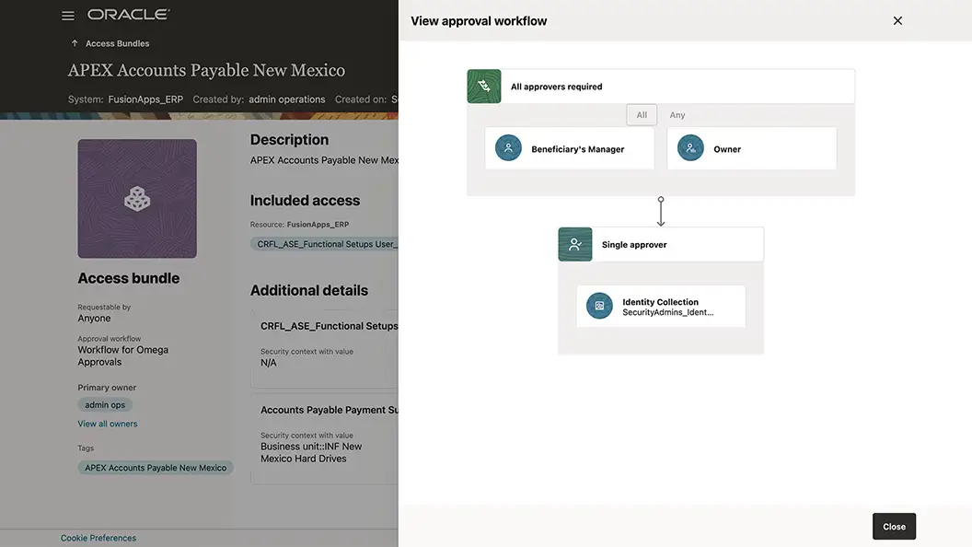
Task: Close the approval workflow panel with the X icon
Action: (x=897, y=21)
